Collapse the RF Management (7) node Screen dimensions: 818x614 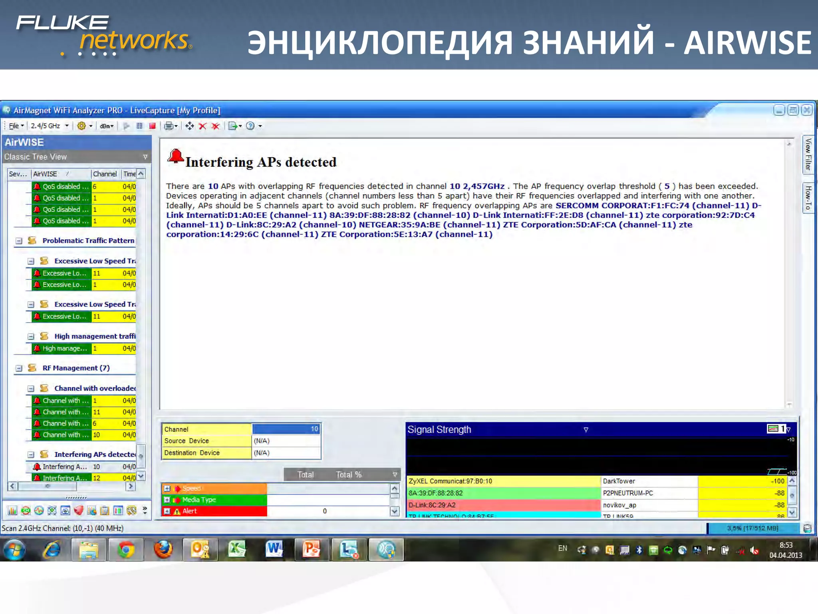coord(19,368)
